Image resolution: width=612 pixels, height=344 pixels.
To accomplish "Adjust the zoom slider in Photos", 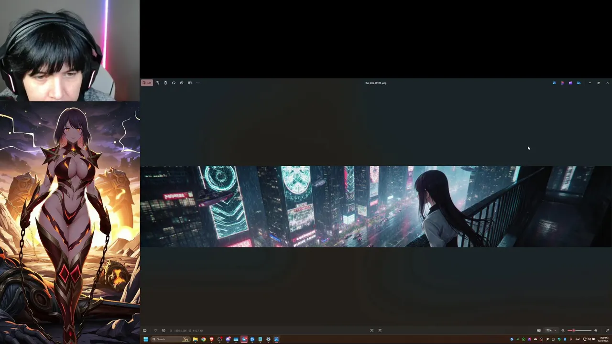I will (579, 330).
